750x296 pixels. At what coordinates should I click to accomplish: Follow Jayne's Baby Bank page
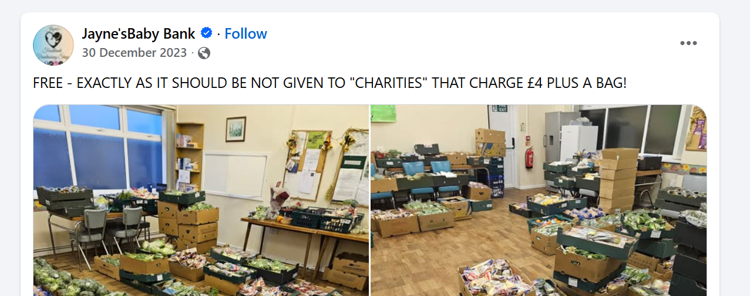[x=245, y=33]
